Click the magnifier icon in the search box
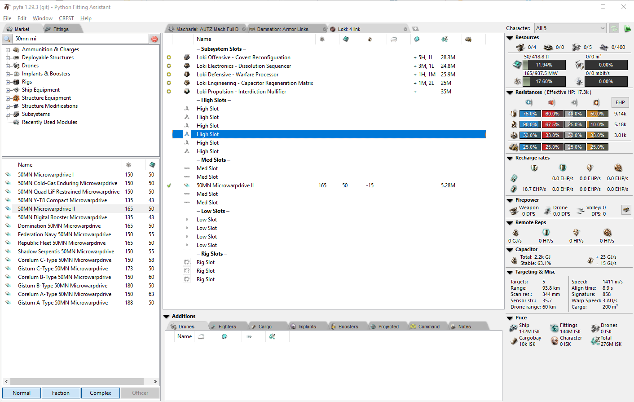 pyautogui.click(x=8, y=39)
